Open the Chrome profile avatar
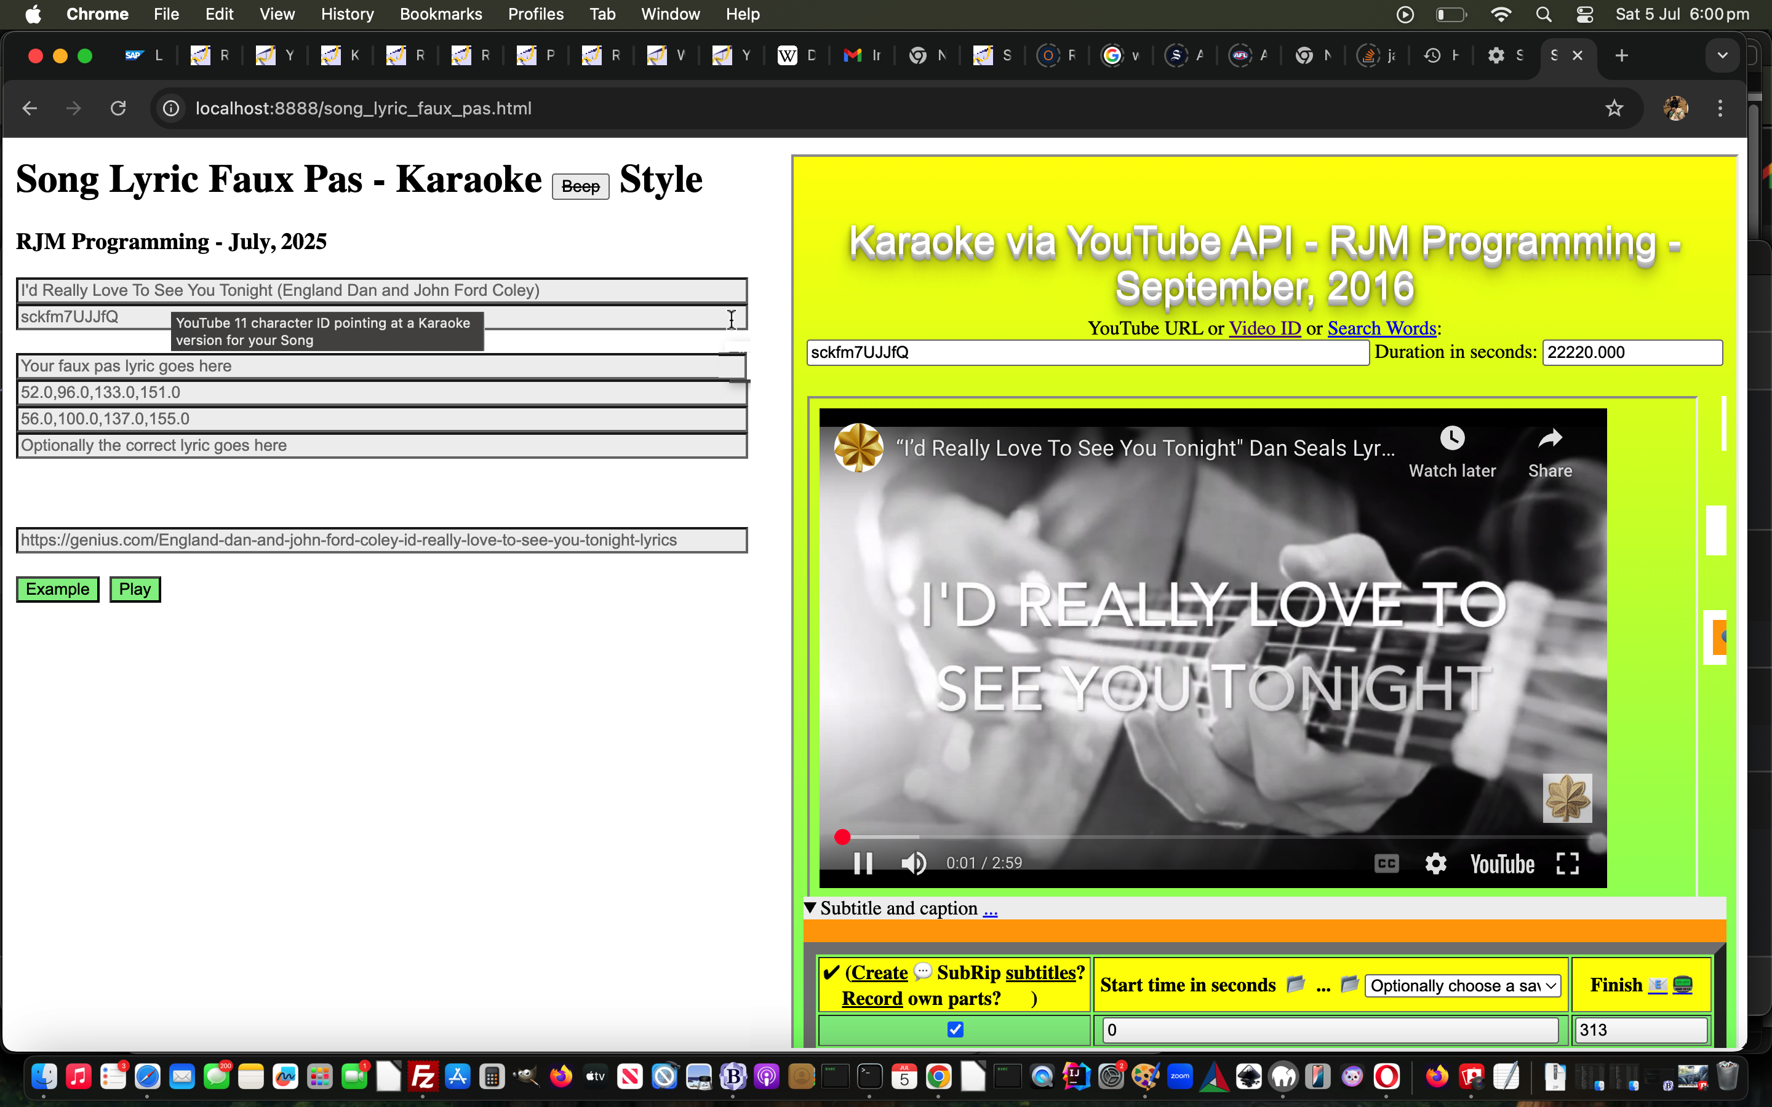 pos(1675,108)
